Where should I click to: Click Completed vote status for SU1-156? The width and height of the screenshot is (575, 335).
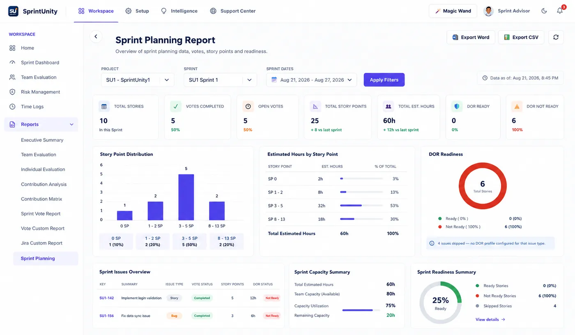click(202, 316)
